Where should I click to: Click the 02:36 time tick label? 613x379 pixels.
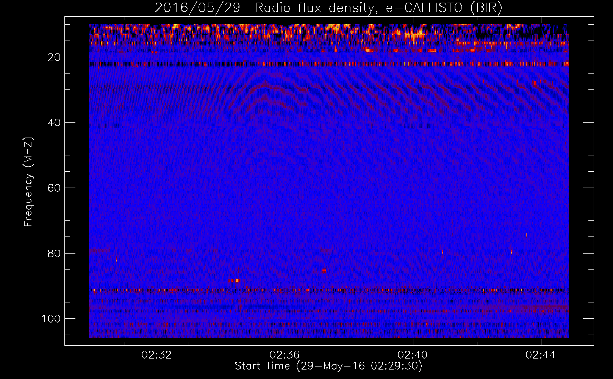click(285, 355)
